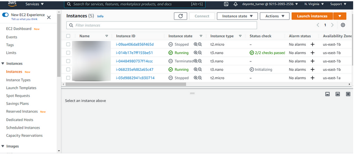
Task: Collapse the Instances sidebar section
Action: [x=3, y=64]
